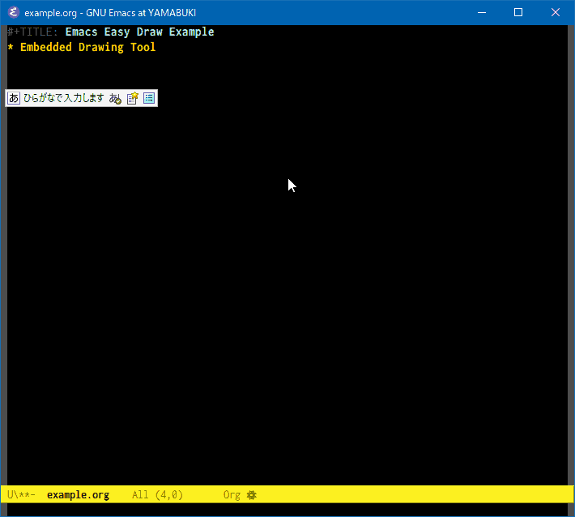Click the hiragana 'あ' input mode icon
575x517 pixels.
point(14,98)
